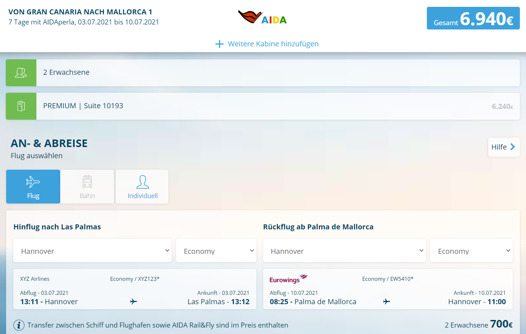Open the PREMIUM Suite 10193 row
Image resolution: width=526 pixels, height=334 pixels.
coord(278,106)
